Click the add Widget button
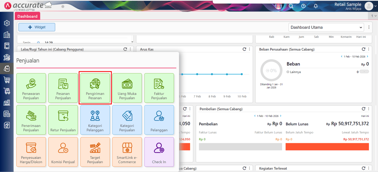The height and width of the screenshot is (172, 378). (x=37, y=27)
